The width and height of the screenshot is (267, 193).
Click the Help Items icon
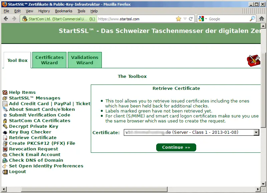click(4, 92)
